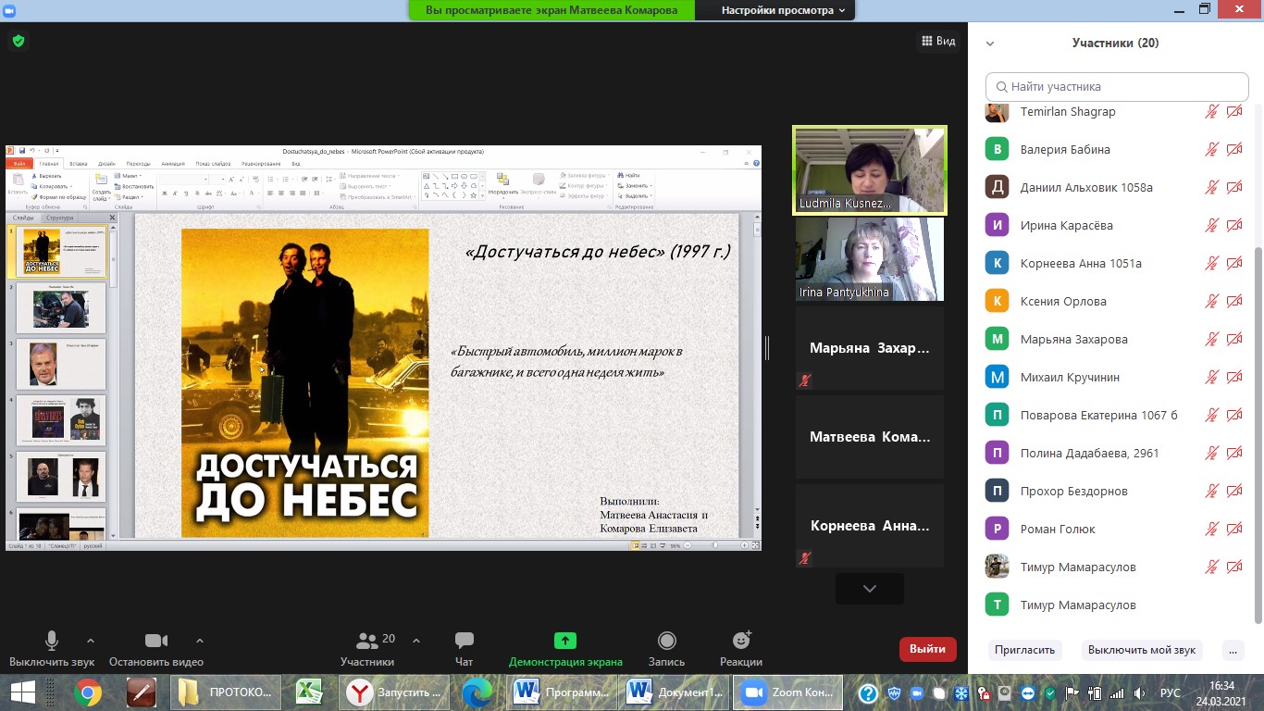1264x711 pixels.
Task: Click Восстановить in PowerPoint Slides group
Action: click(x=133, y=186)
